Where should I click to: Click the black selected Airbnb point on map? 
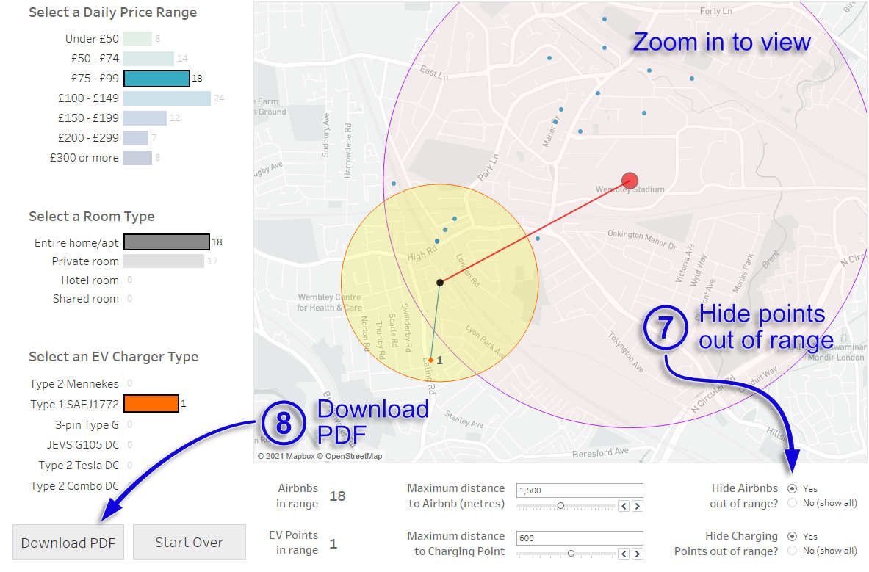click(x=440, y=282)
